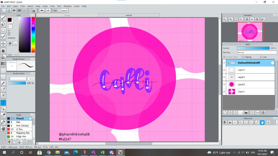Image resolution: width=278 pixels, height=156 pixels.
Task: Click the cloud icon in top toolbar
Action: pyautogui.click(x=4, y=11)
